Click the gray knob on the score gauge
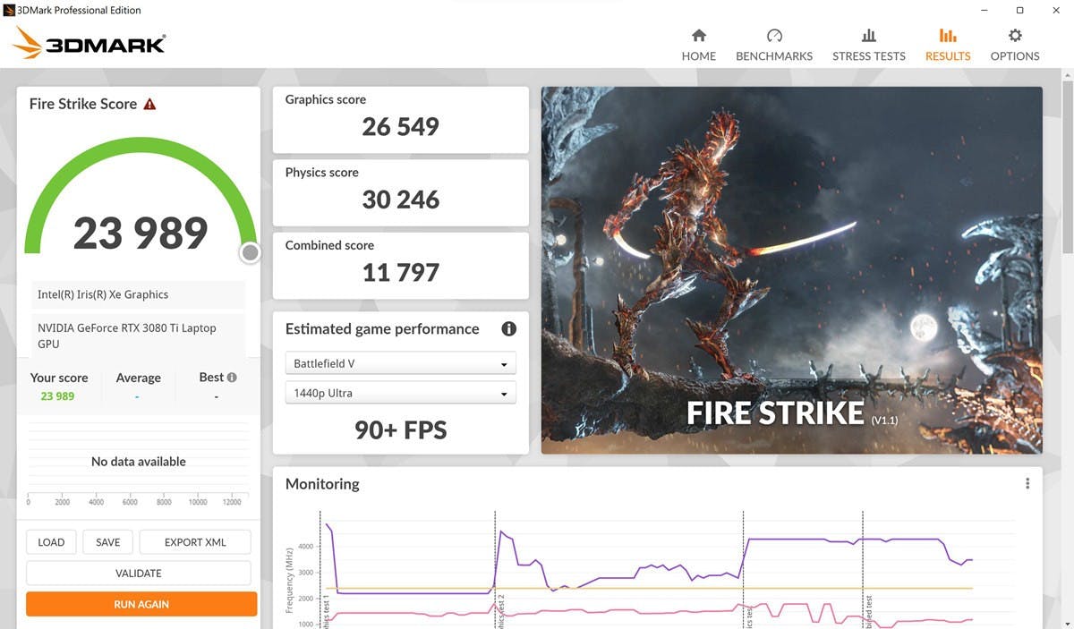The image size is (1074, 629). pos(250,253)
